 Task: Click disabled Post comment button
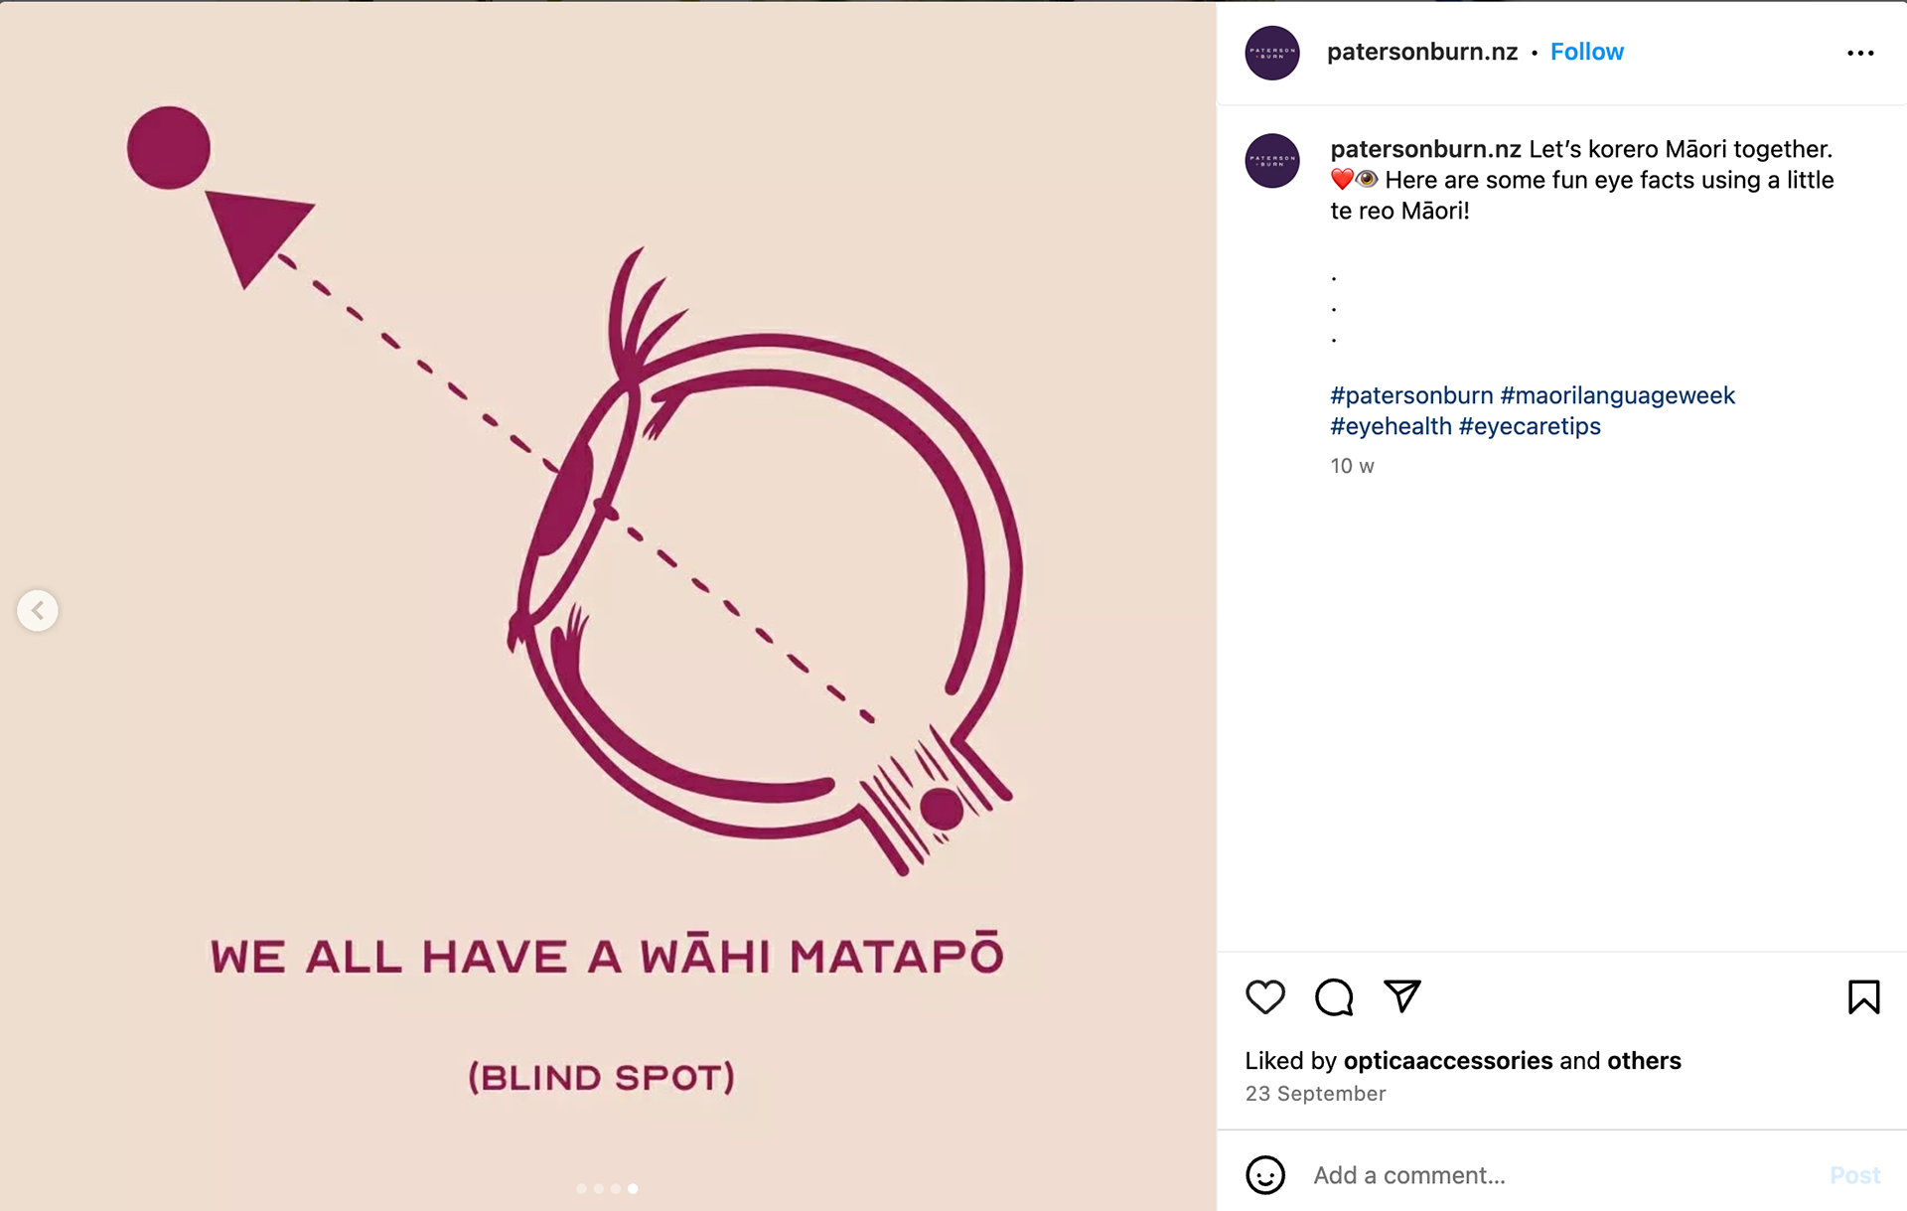coord(1854,1175)
